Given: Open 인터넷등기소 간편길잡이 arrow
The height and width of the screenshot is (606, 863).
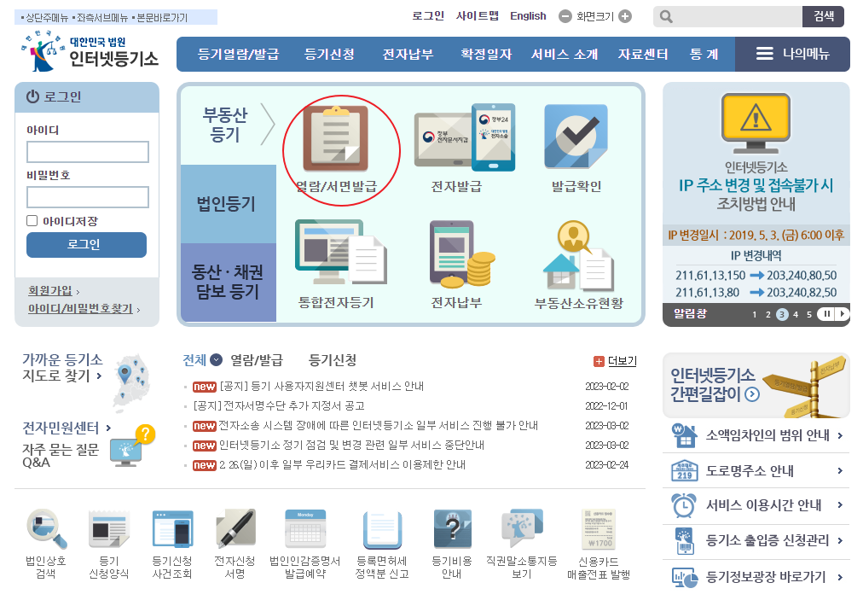Looking at the screenshot, I should 752,394.
